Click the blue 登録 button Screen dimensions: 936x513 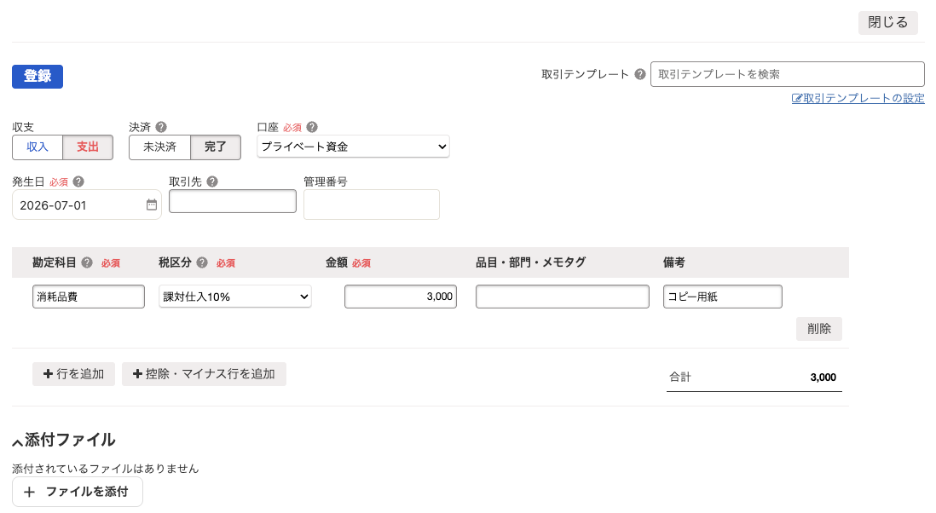(38, 77)
